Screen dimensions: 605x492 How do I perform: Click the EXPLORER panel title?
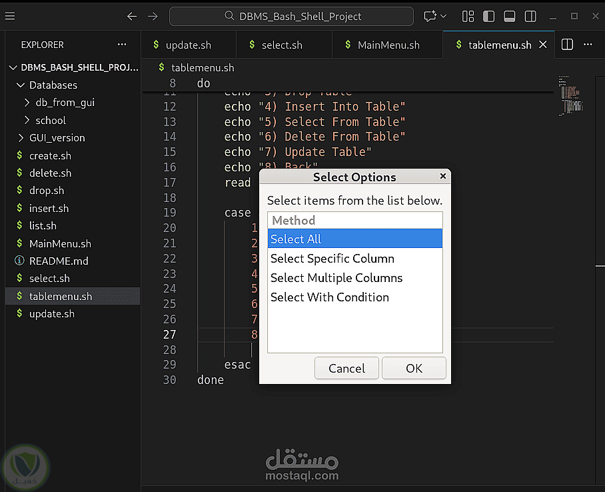43,45
